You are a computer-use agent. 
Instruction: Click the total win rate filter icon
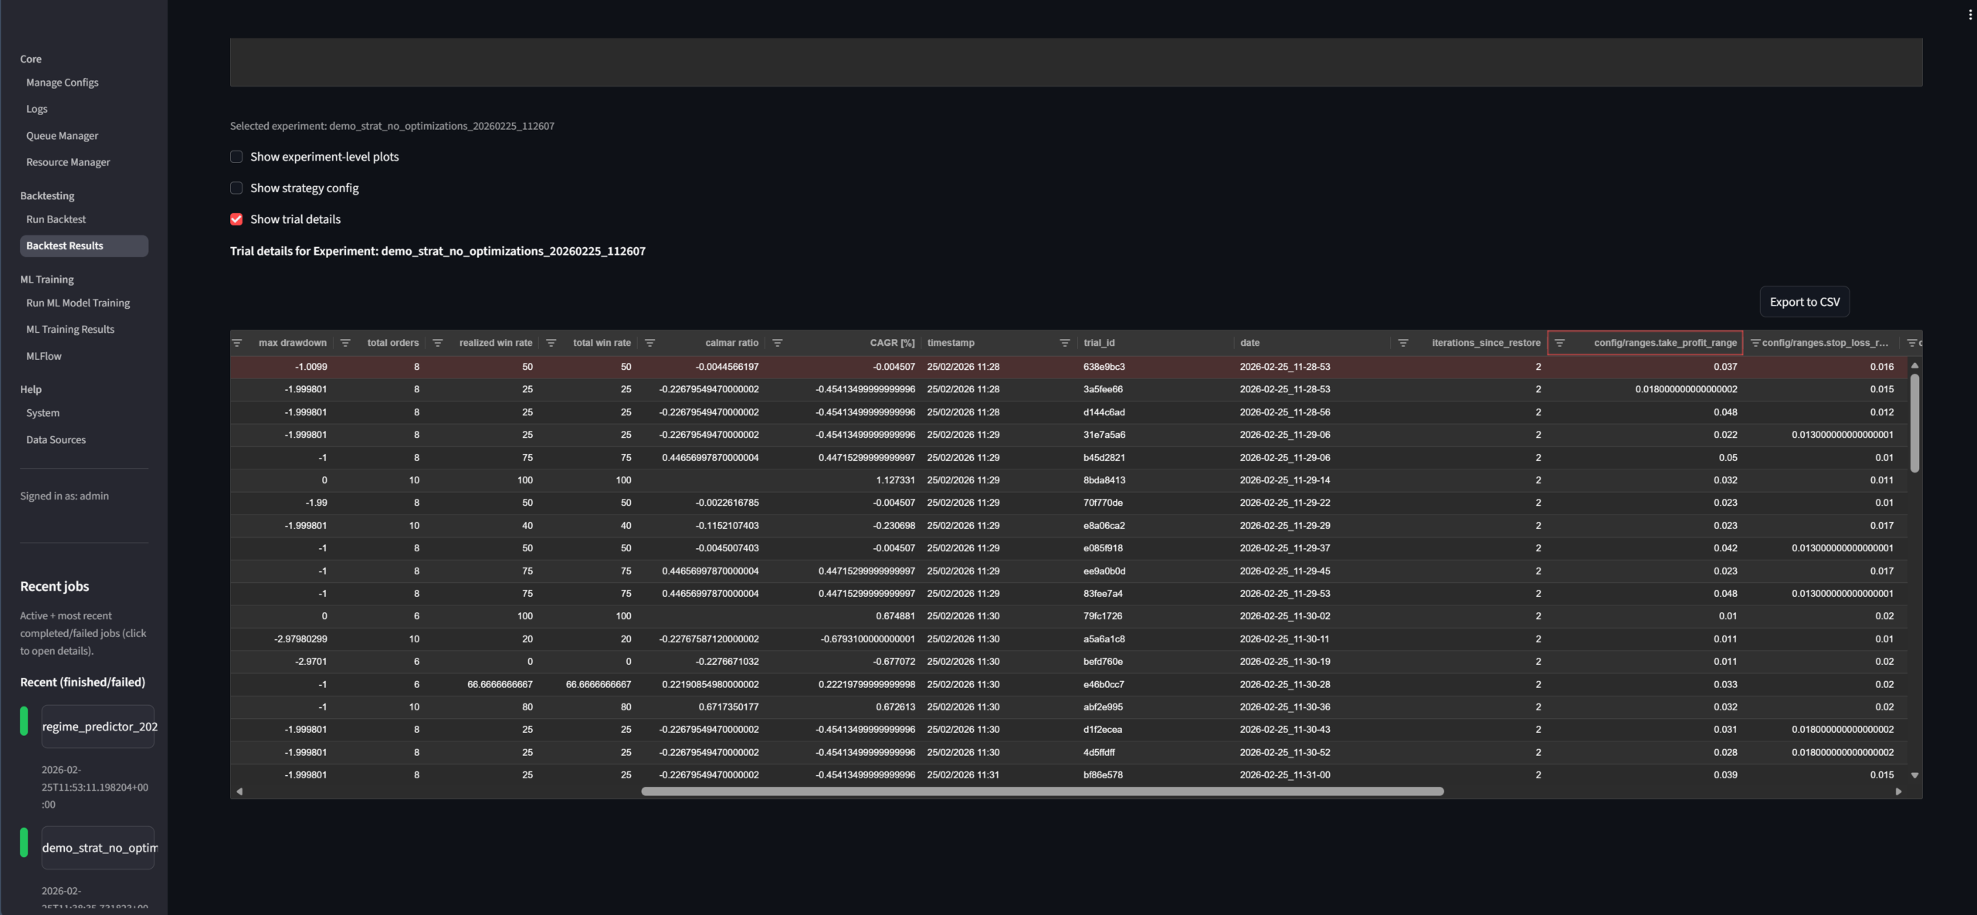551,343
